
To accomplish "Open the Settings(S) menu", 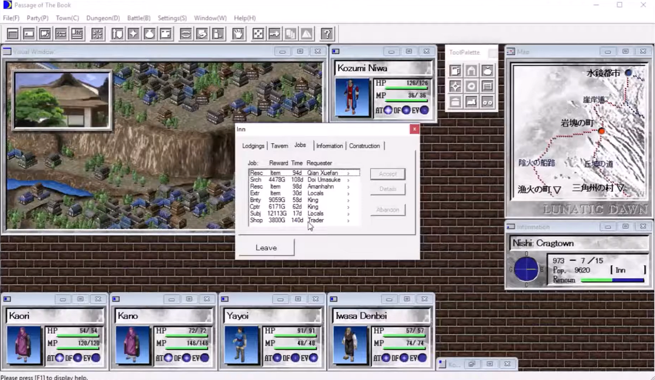I will tap(172, 18).
